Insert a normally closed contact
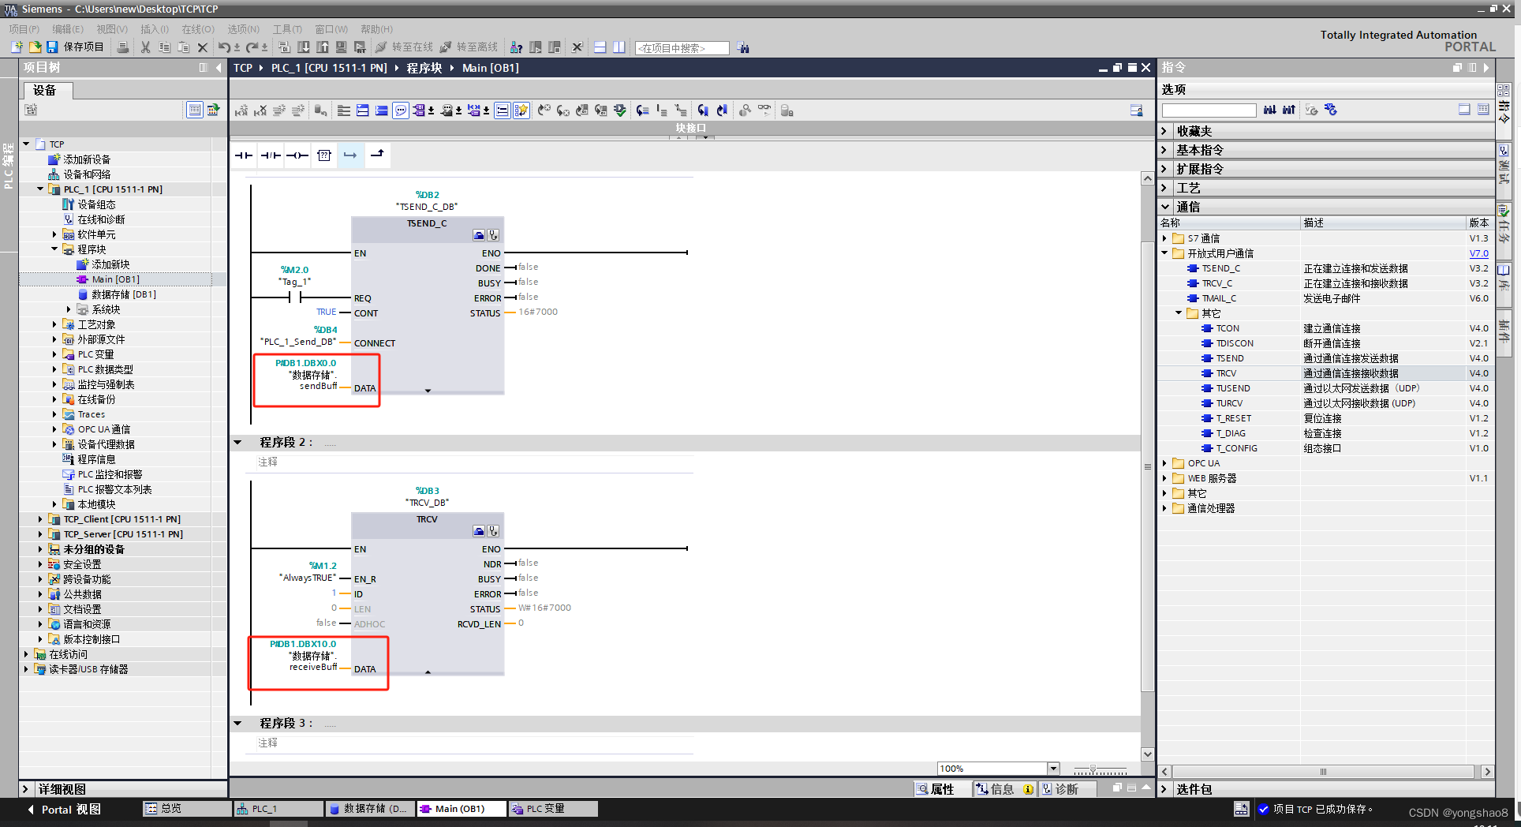This screenshot has width=1521, height=827. [271, 155]
